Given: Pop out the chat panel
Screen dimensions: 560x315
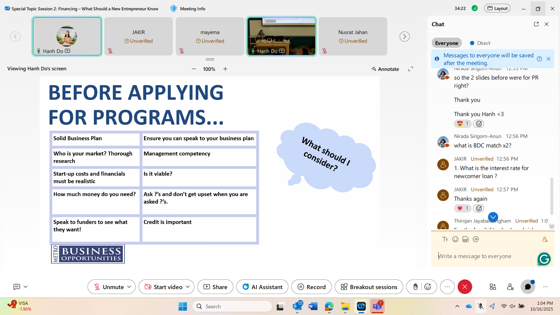Looking at the screenshot, I should coord(536,24).
